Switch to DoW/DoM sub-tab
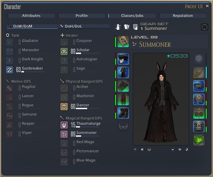 tap(32, 26)
